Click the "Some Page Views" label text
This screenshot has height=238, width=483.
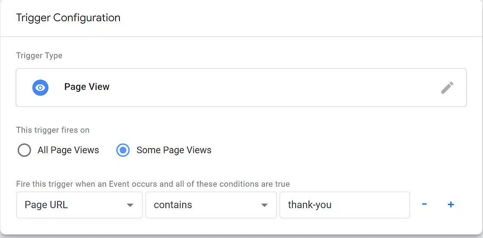[174, 150]
